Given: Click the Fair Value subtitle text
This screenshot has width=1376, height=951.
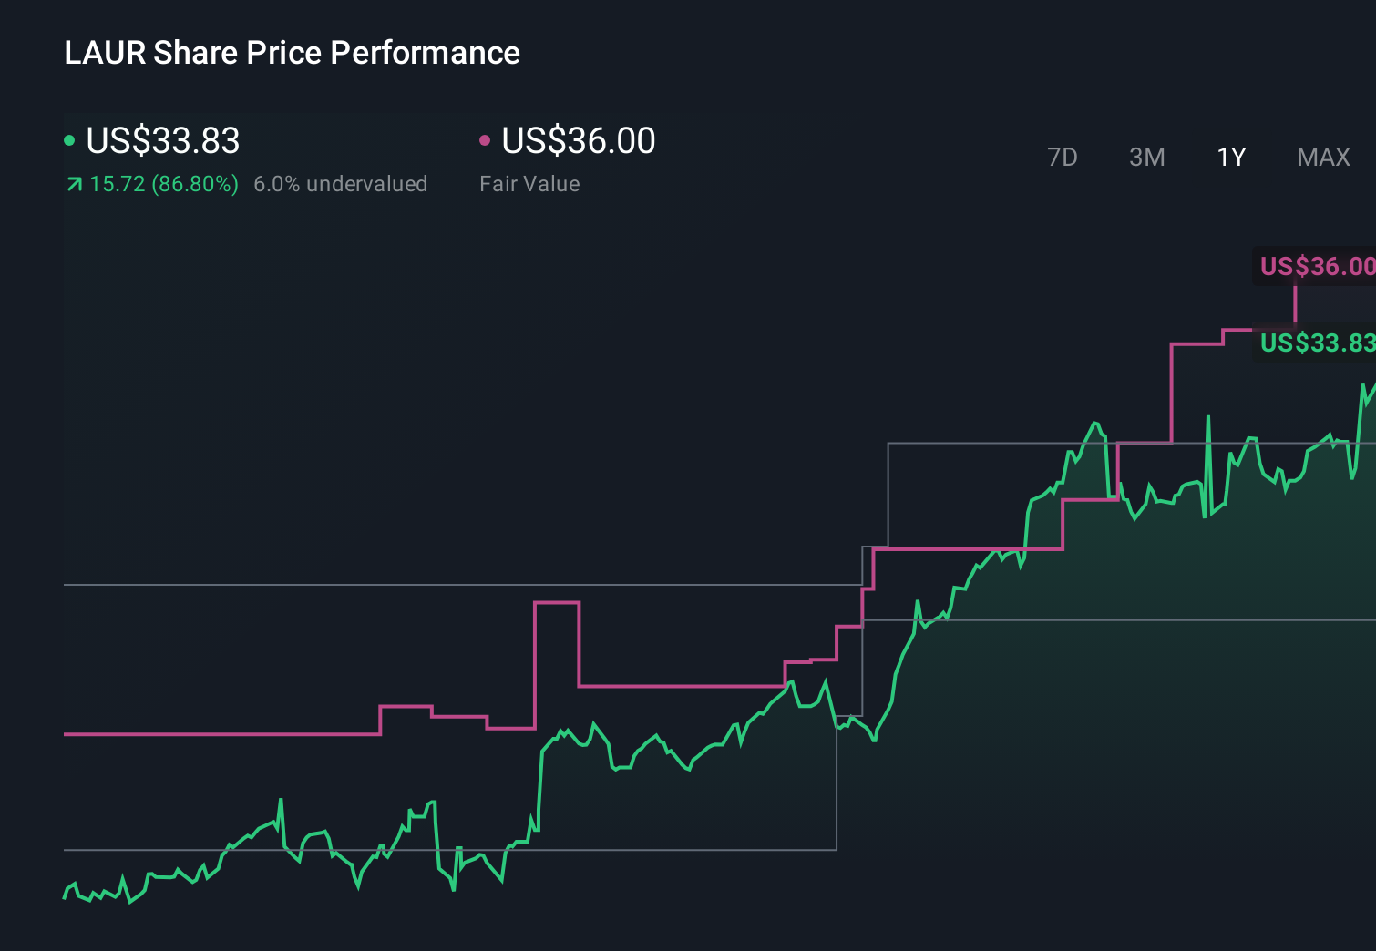Looking at the screenshot, I should click(x=529, y=184).
